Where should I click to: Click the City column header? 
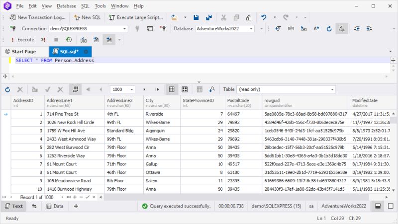162,103
